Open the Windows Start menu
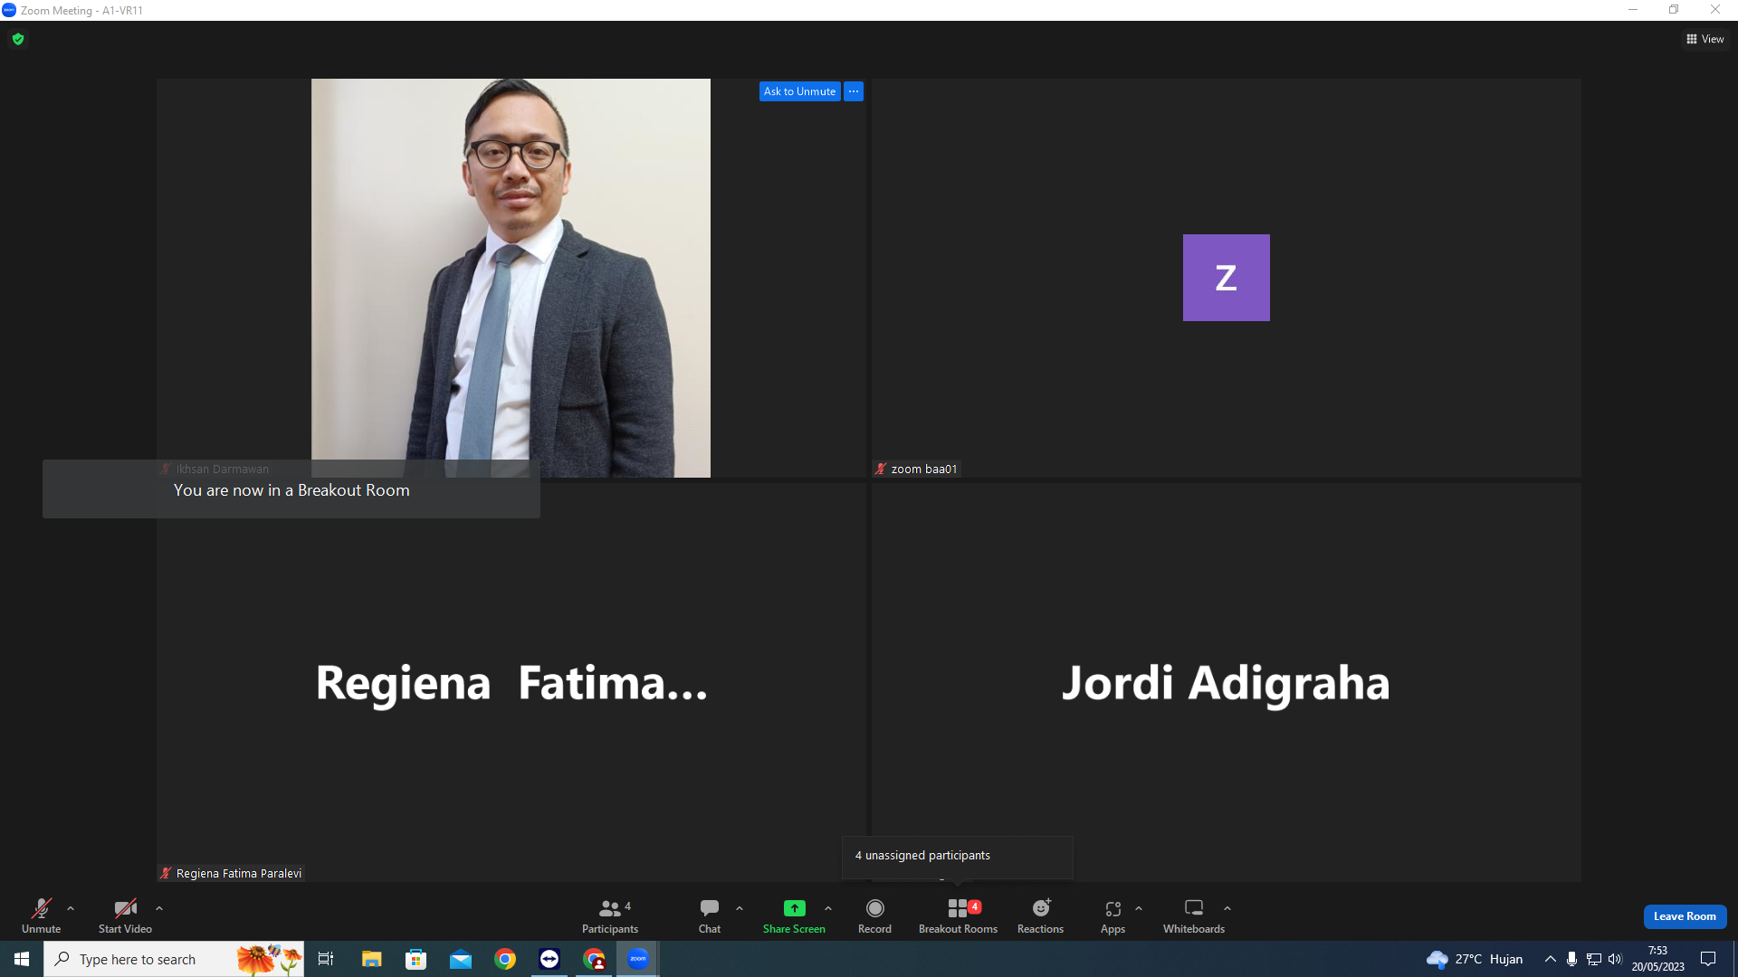 click(22, 959)
